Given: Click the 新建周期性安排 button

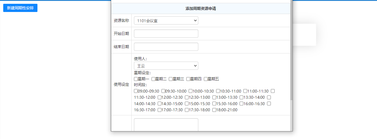Looking at the screenshot, I should tap(20, 8).
